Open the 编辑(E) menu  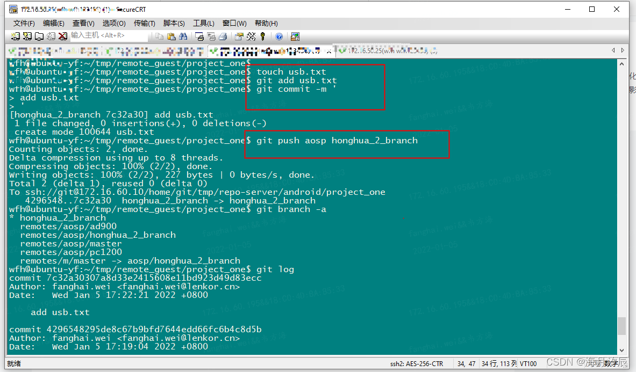pyautogui.click(x=54, y=23)
